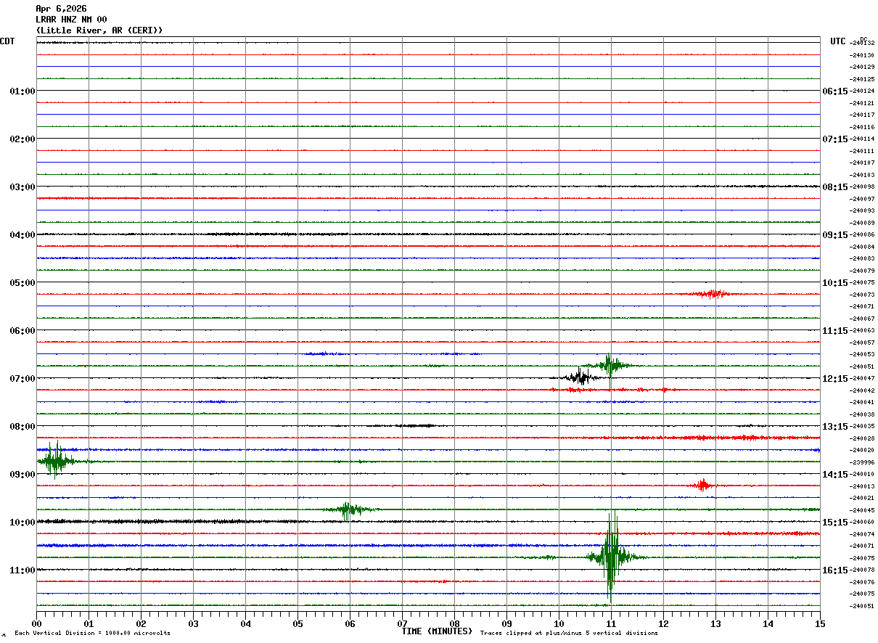This screenshot has width=878, height=643.
Task: Click the LRAR HNZ NM 00 station code
Action: pos(71,20)
